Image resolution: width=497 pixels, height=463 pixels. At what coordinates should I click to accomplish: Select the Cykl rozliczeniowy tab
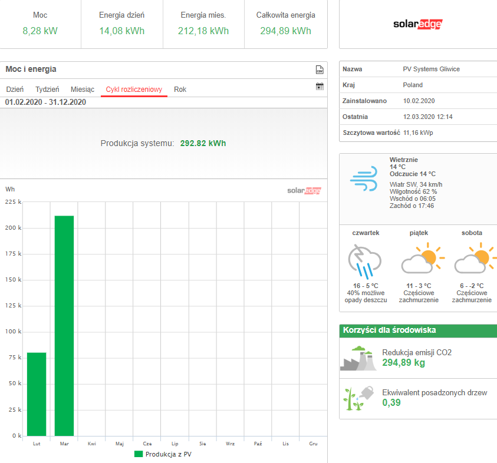click(x=134, y=90)
